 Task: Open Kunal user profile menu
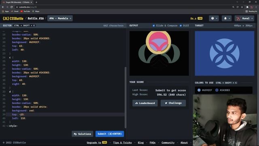[x=244, y=18]
